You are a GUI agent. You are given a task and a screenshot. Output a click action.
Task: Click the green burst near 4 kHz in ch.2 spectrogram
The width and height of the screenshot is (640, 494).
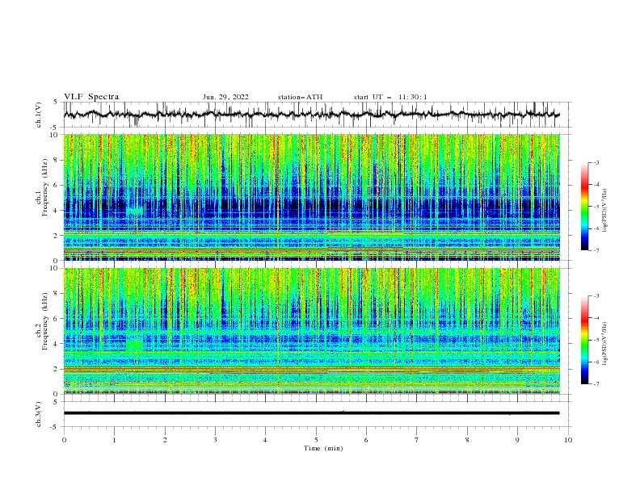(x=134, y=345)
